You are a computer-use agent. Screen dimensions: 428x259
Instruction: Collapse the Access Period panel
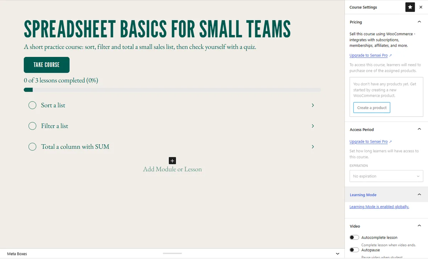pyautogui.click(x=419, y=129)
